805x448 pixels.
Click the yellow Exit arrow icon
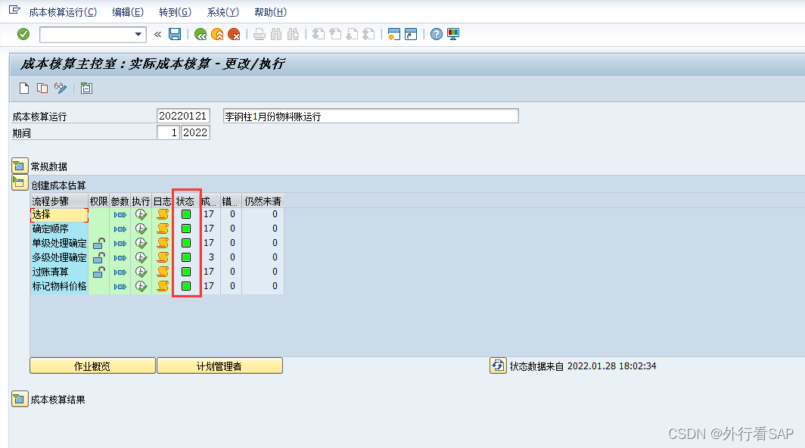point(217,34)
